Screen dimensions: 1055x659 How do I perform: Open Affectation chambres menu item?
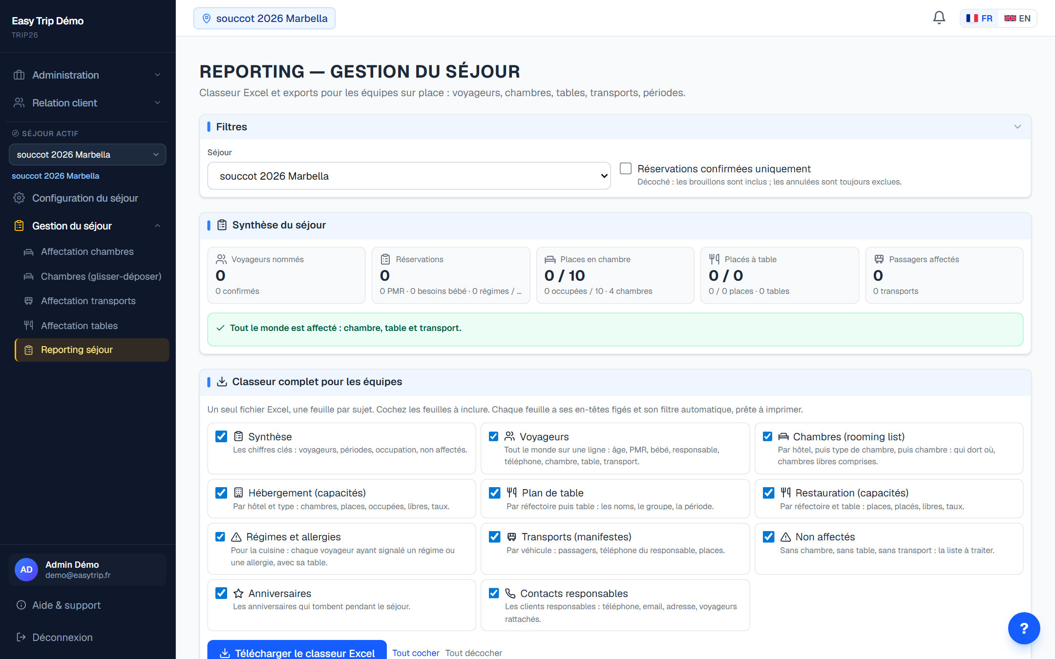[x=92, y=251]
